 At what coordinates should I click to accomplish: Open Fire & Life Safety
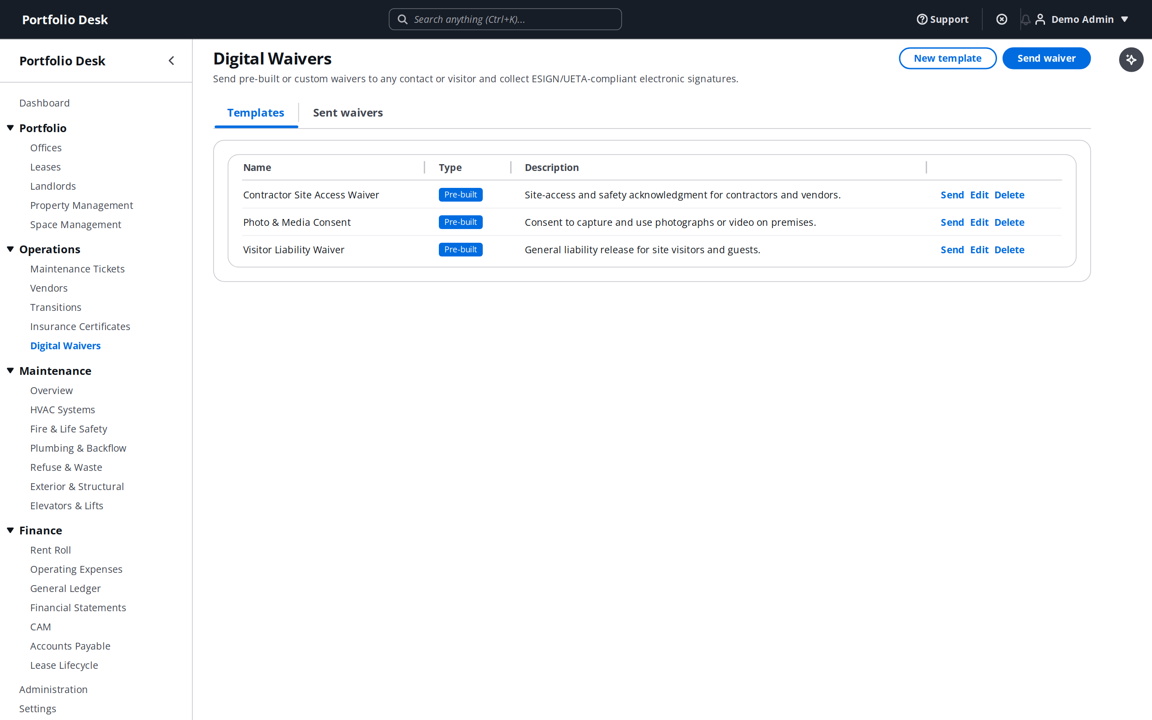coord(69,429)
